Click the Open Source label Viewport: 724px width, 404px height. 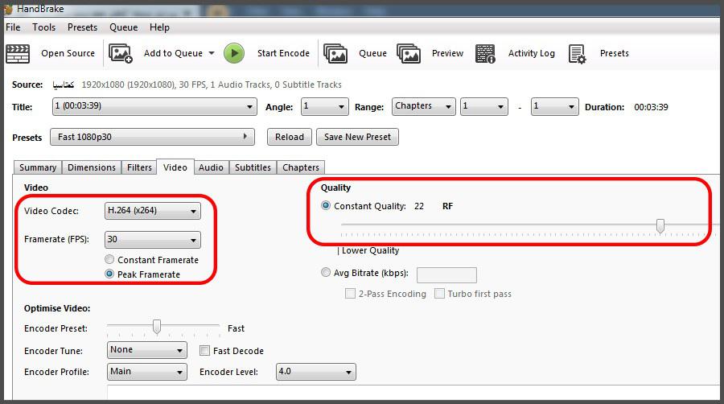[x=68, y=53]
